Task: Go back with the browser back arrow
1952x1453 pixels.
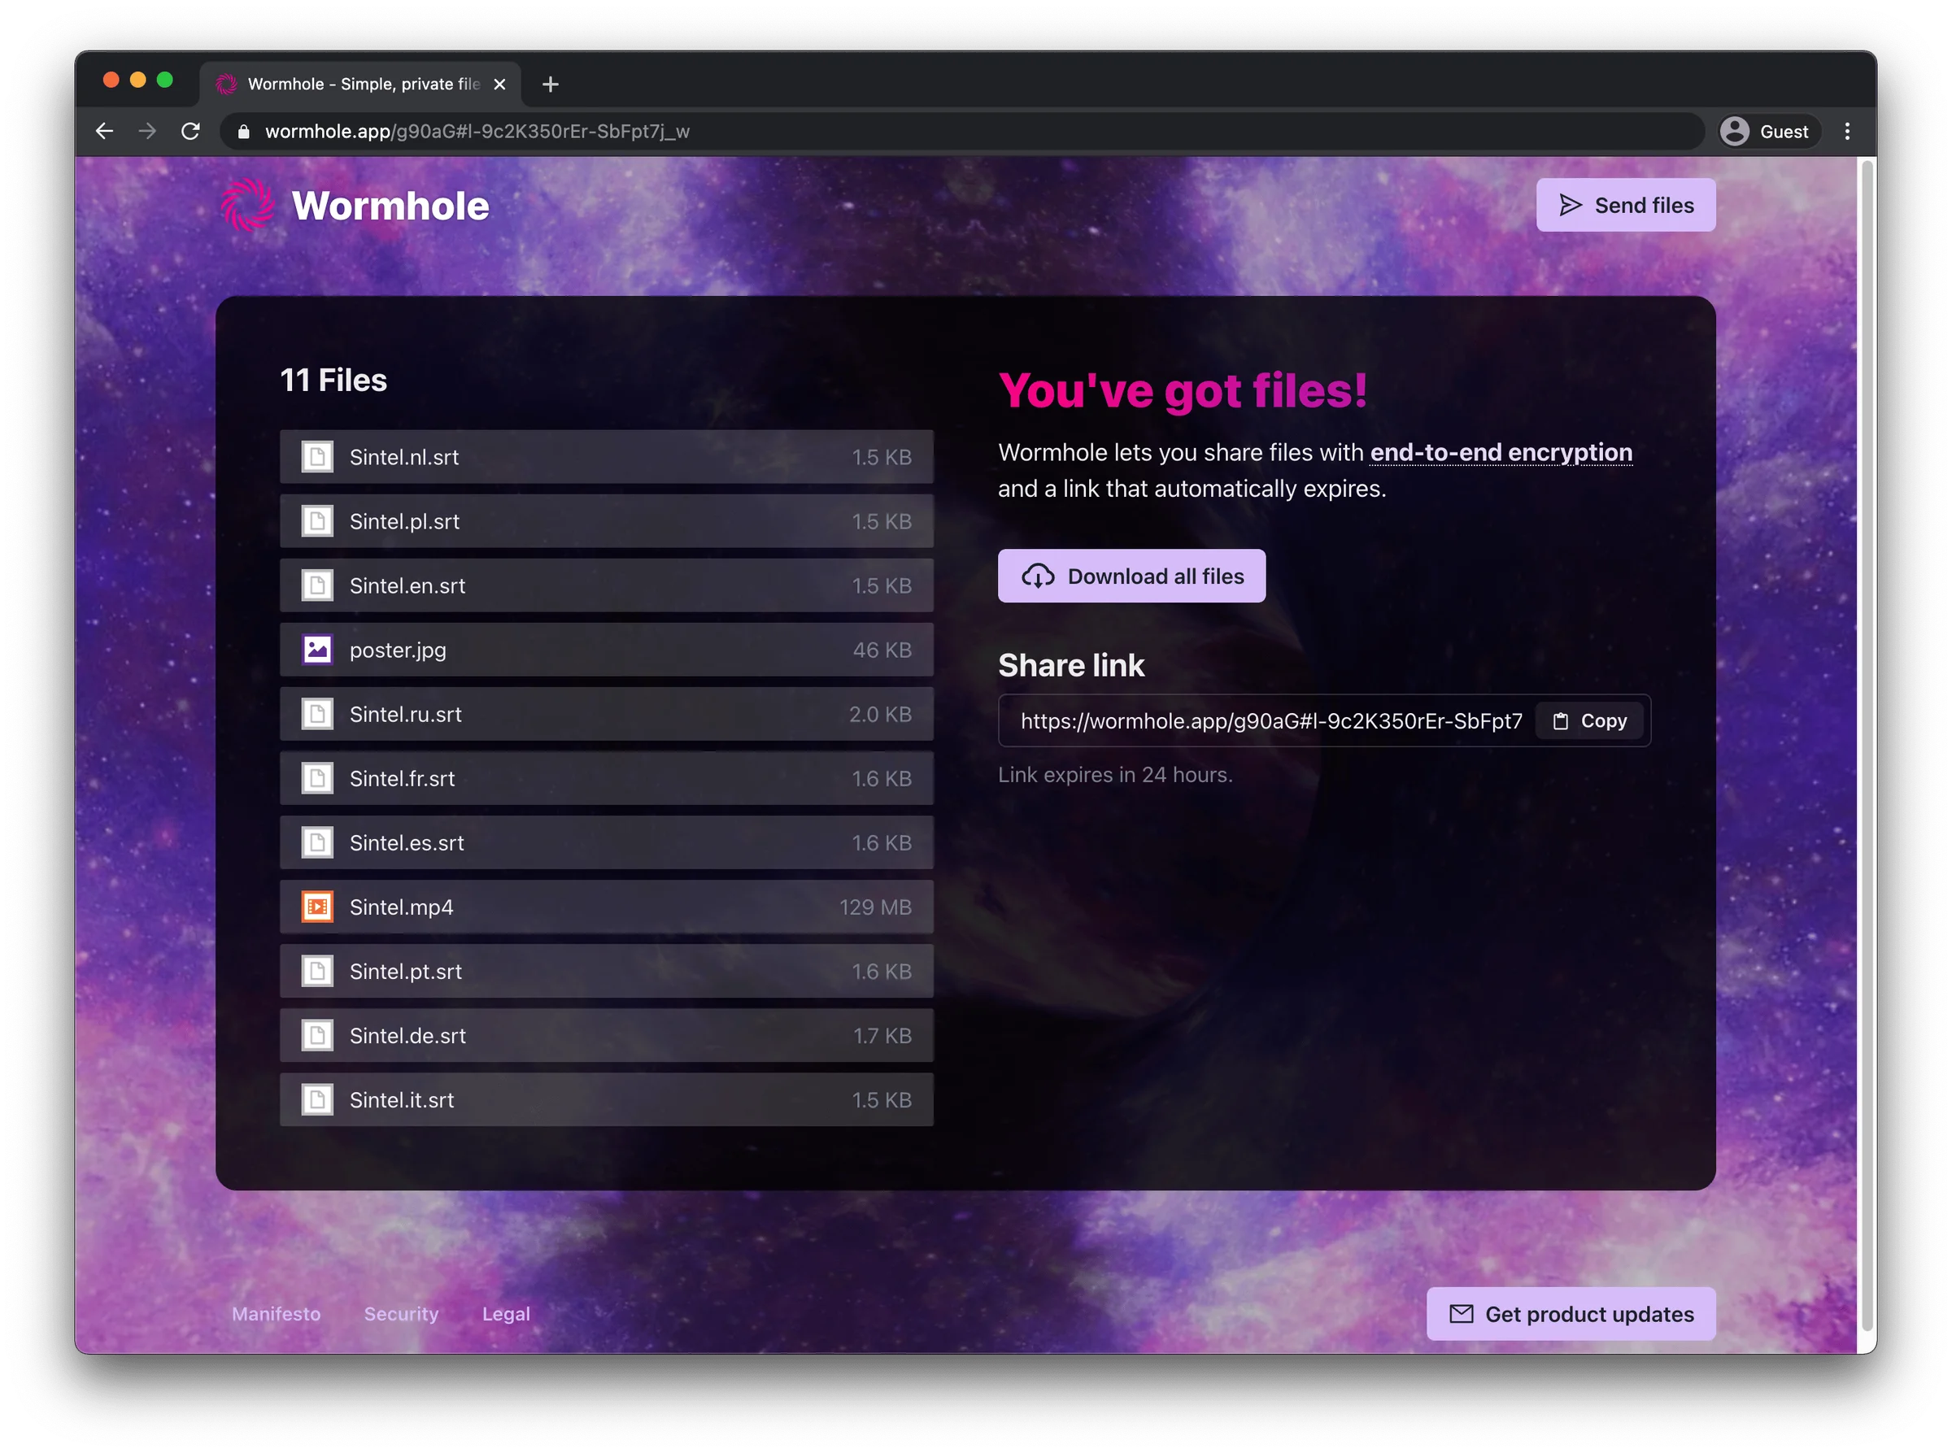Action: 105,131
